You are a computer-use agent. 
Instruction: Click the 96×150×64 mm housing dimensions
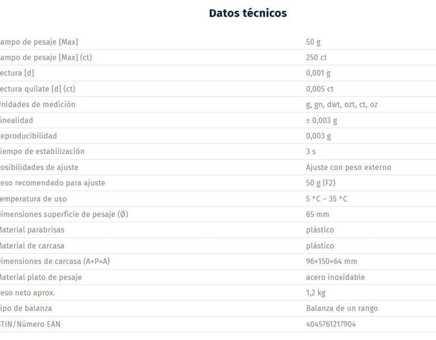click(x=331, y=261)
